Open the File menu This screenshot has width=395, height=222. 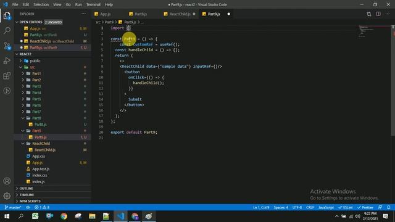15,4
